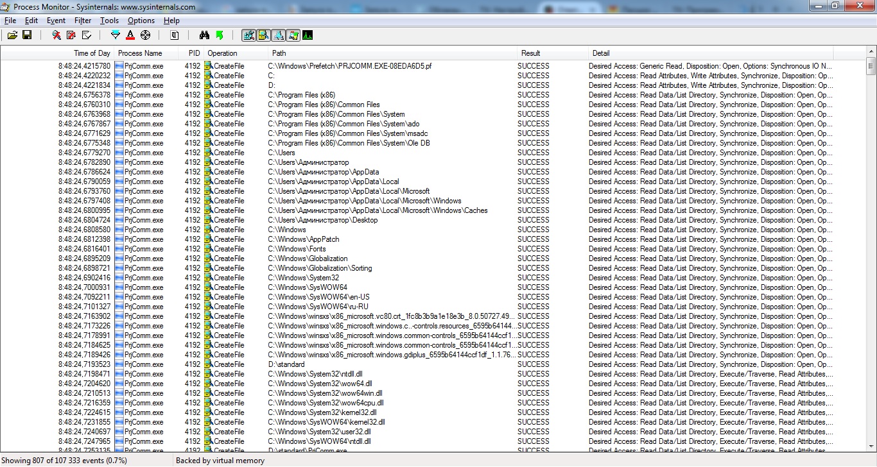Viewport: 877px width, 467px height.
Task: Toggle Show Process and Thread Activity
Action: coord(293,35)
